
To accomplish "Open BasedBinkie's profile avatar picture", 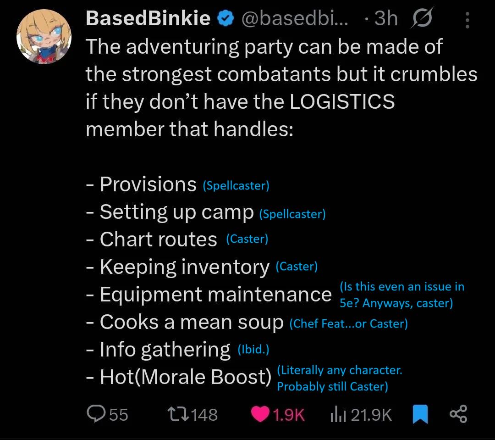I will pos(43,36).
